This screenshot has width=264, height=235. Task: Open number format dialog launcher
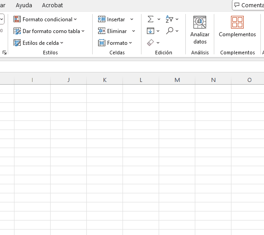point(5,53)
